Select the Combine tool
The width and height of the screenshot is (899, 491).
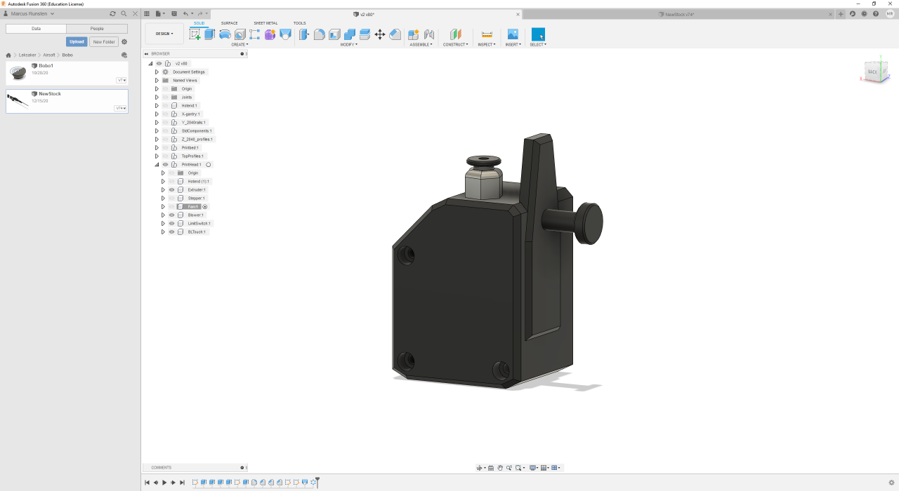(350, 34)
